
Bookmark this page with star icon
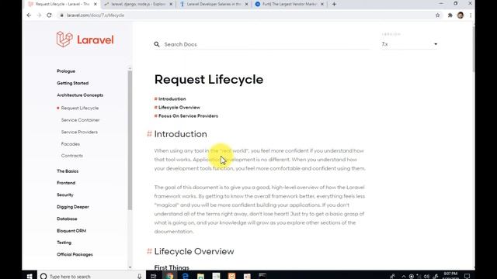(438, 15)
